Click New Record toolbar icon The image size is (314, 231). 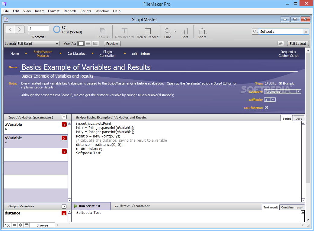point(124,31)
